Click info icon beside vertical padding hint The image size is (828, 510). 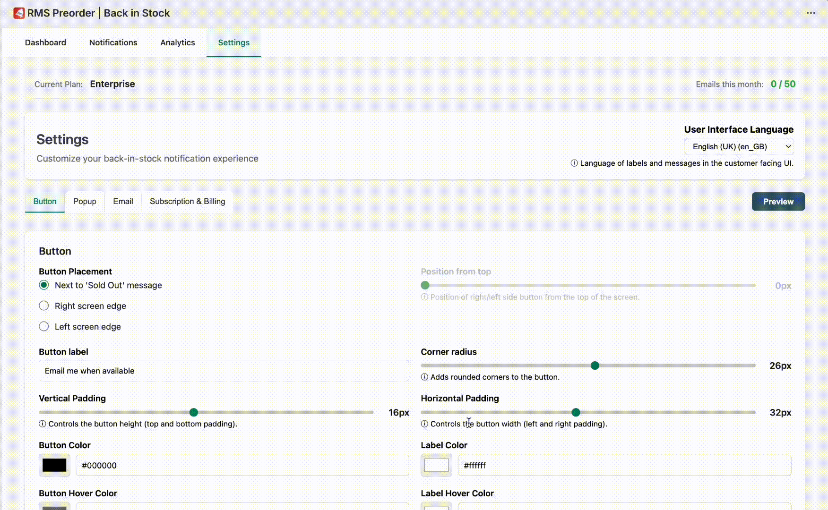43,424
